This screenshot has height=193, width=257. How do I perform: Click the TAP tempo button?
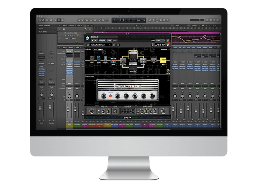[163, 45]
